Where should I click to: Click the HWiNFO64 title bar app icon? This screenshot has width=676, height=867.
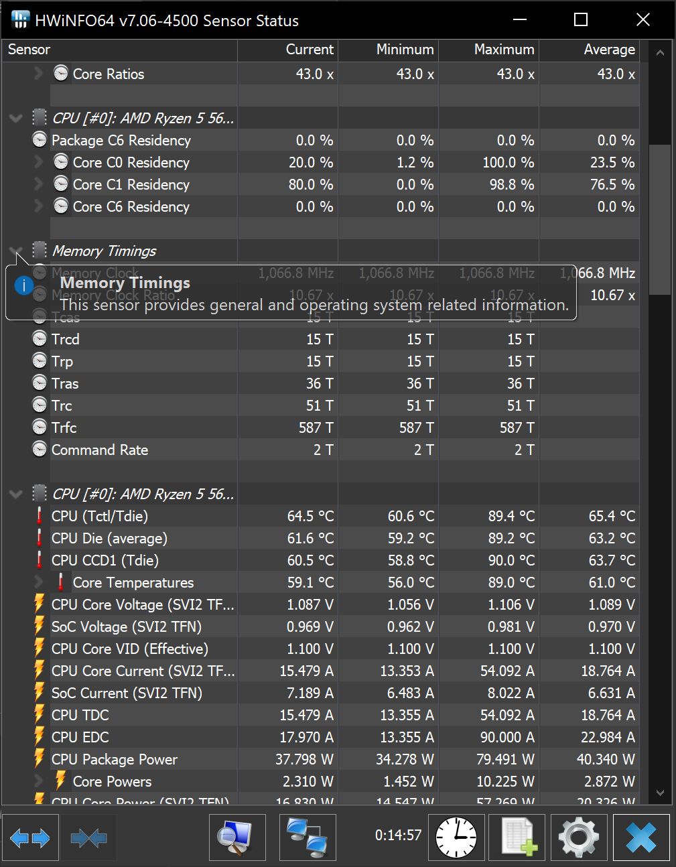pos(21,20)
